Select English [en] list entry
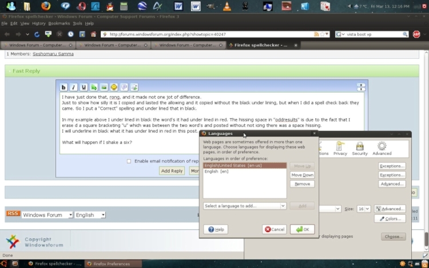This screenshot has width=429, height=268. [x=245, y=171]
